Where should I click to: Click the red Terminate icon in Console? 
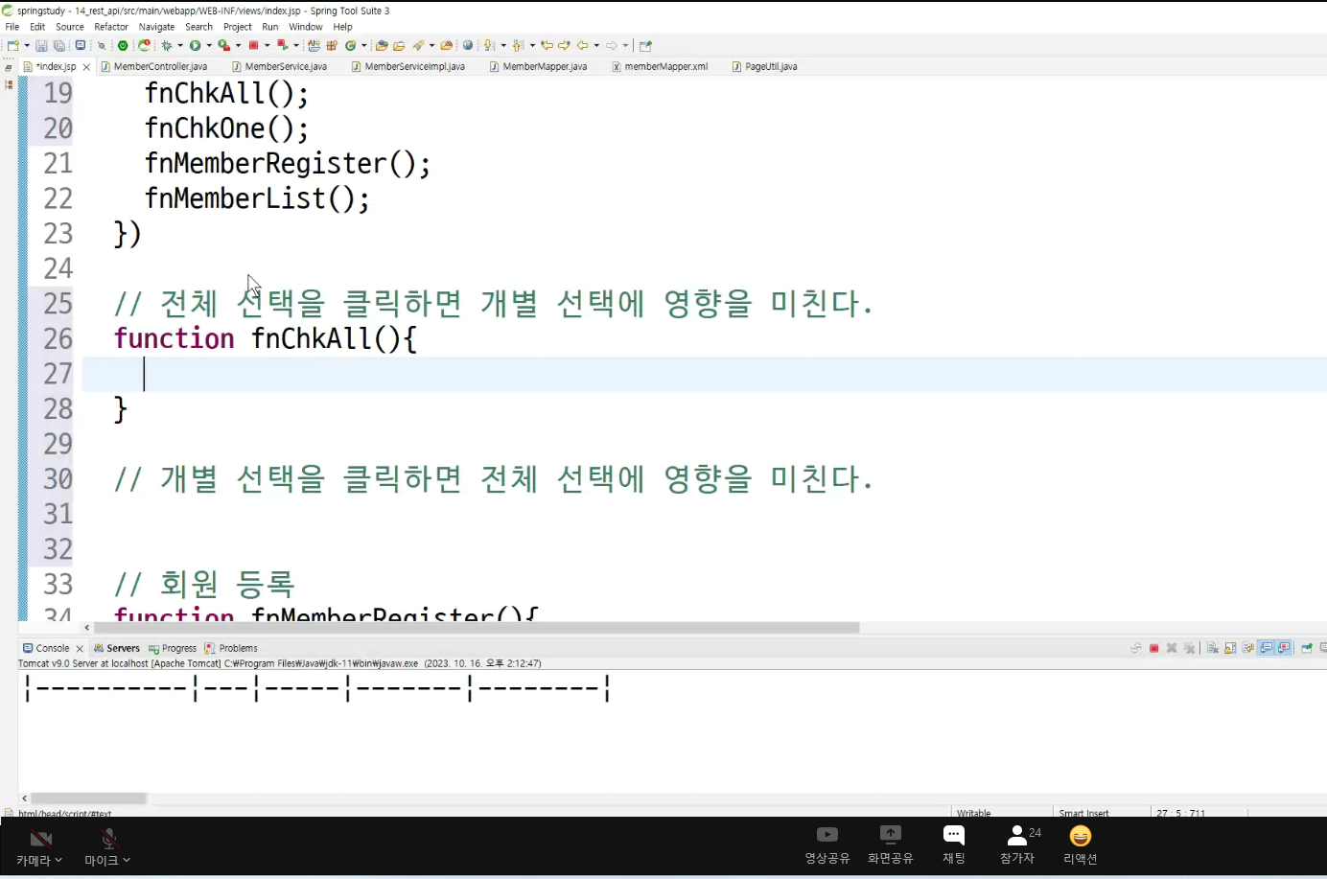[1154, 648]
